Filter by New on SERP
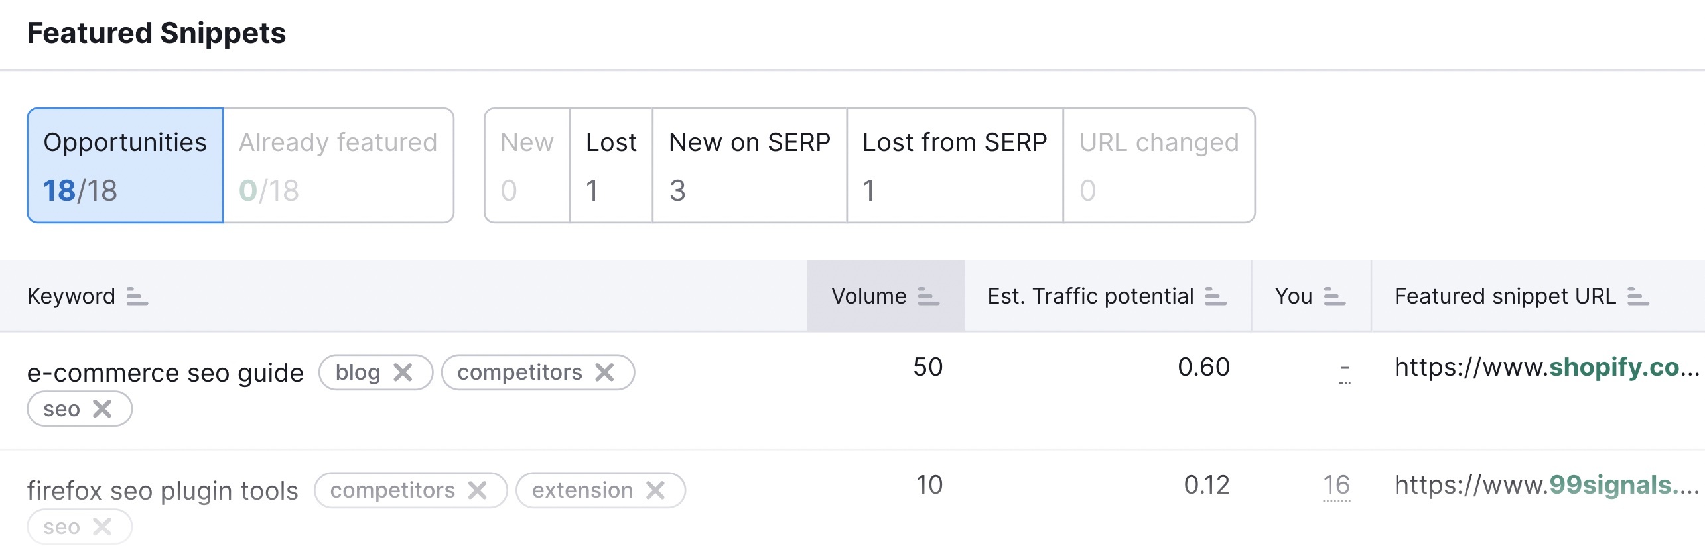Viewport: 1705px width, 558px height. click(750, 166)
